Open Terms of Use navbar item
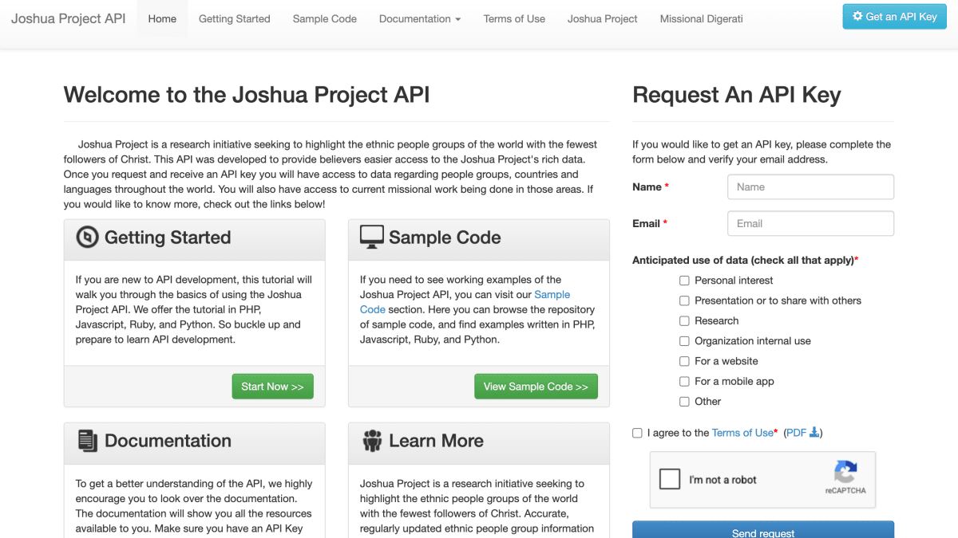Viewport: 958px width, 538px height. (514, 18)
